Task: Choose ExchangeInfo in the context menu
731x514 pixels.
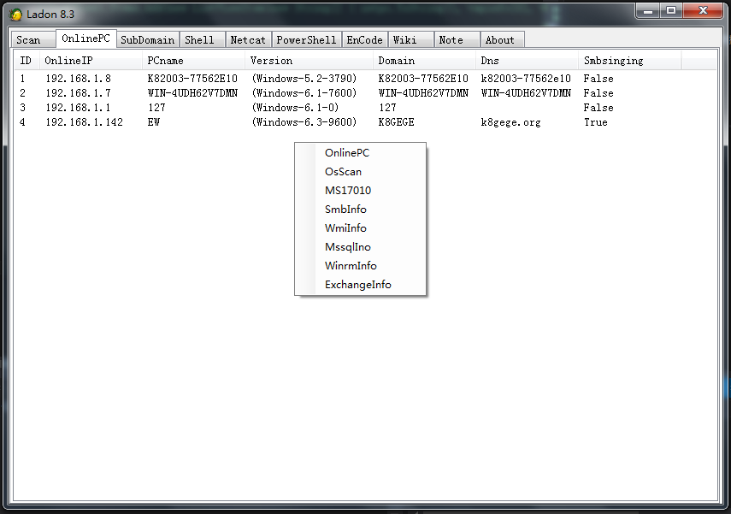Action: coord(361,285)
